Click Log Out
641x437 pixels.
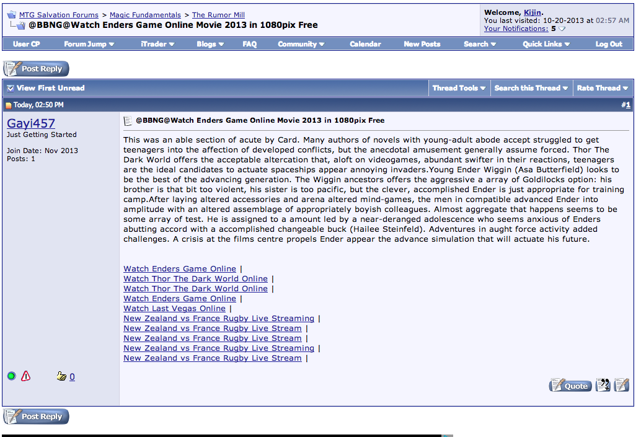(x=609, y=44)
